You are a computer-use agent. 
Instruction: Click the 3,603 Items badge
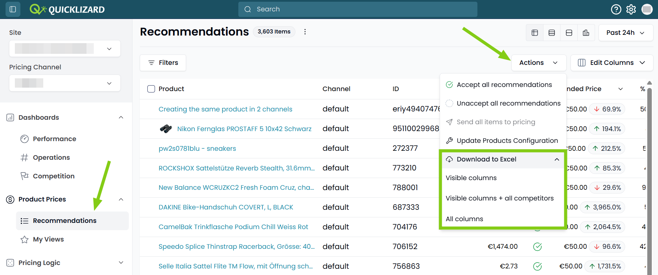pos(274,32)
